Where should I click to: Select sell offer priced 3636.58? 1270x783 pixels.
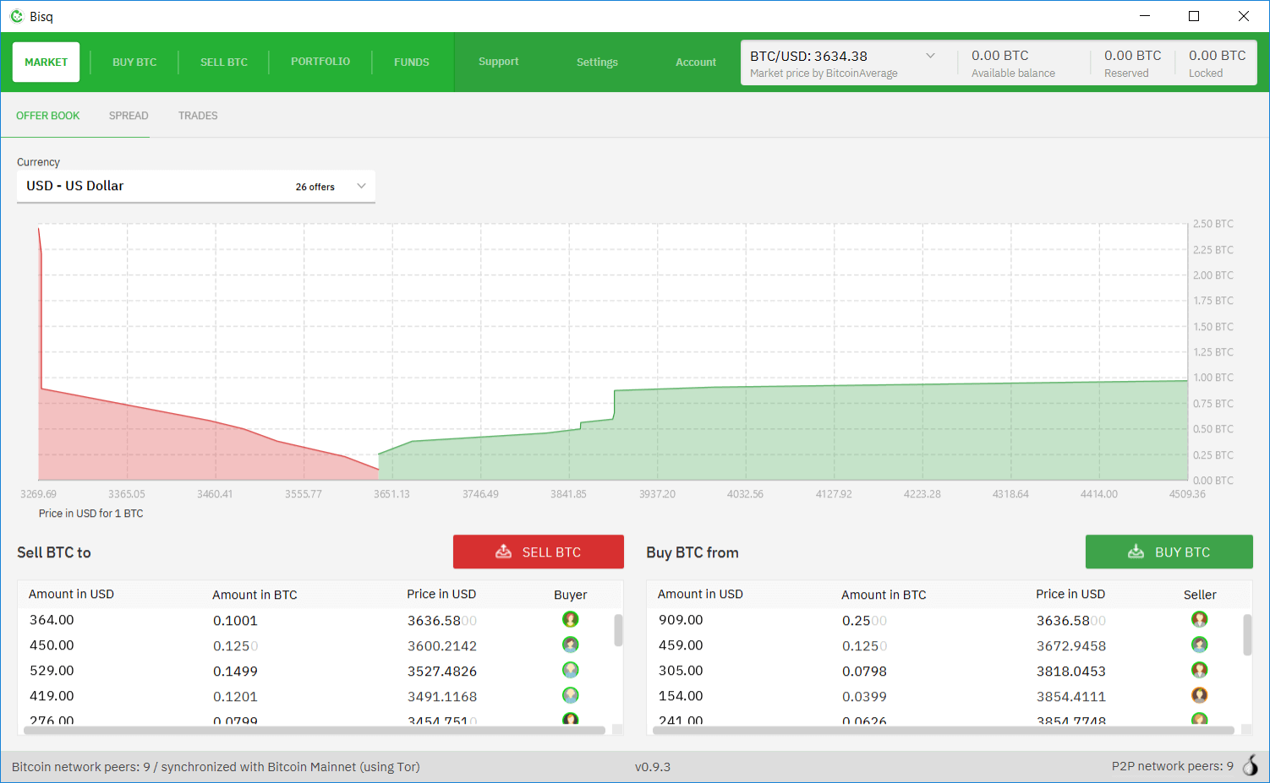click(x=315, y=620)
